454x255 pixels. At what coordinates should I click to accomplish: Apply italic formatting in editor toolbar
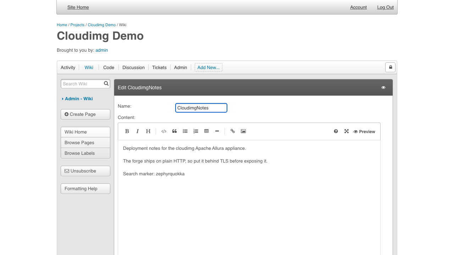click(138, 131)
